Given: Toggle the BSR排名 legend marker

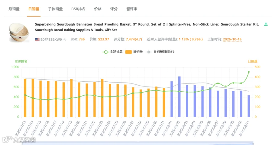Looking at the screenshot, I should 105,52.
